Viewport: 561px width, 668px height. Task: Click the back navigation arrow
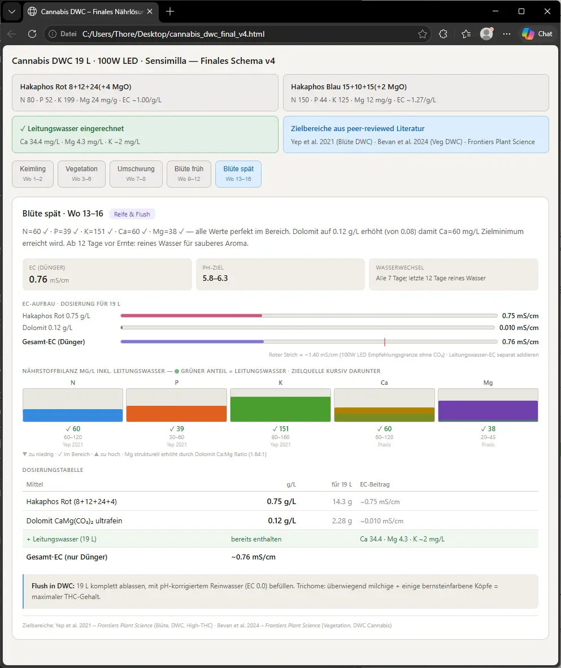pyautogui.click(x=12, y=34)
